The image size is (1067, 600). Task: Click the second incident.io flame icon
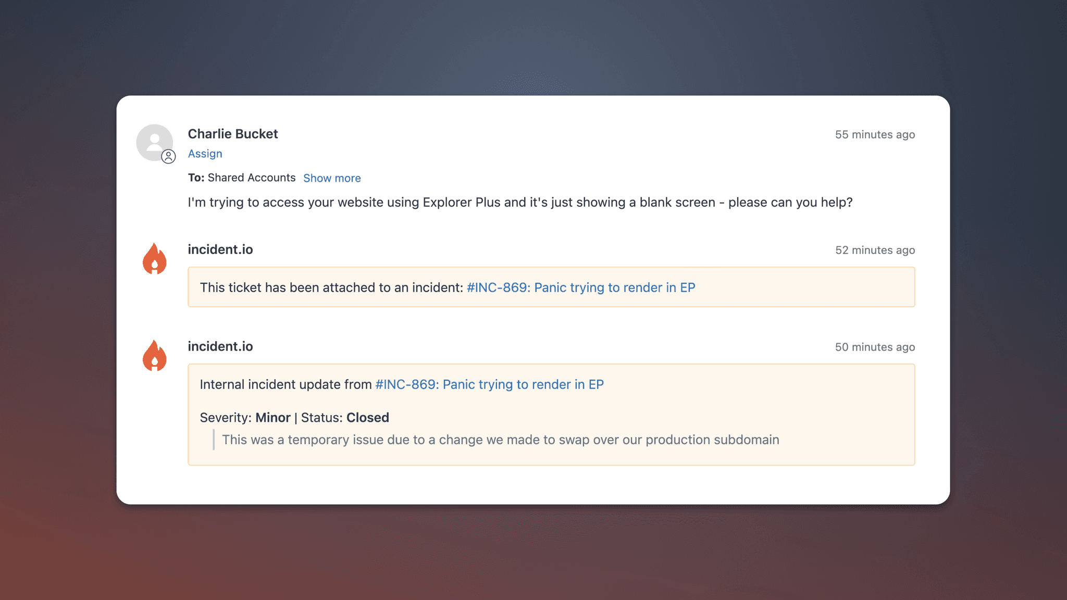[x=155, y=355]
